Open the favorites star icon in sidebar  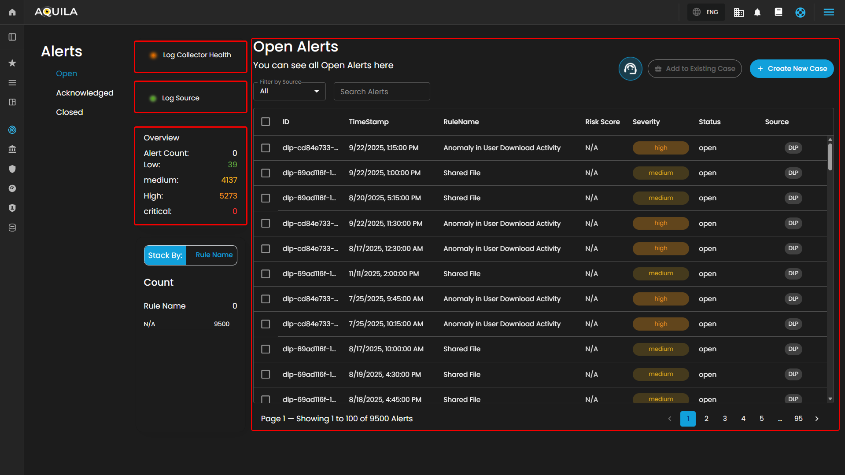pos(12,63)
